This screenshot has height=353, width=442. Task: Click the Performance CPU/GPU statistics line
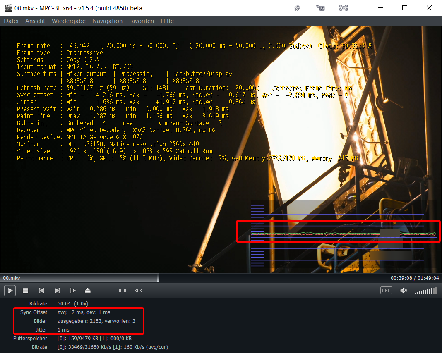(x=187, y=158)
